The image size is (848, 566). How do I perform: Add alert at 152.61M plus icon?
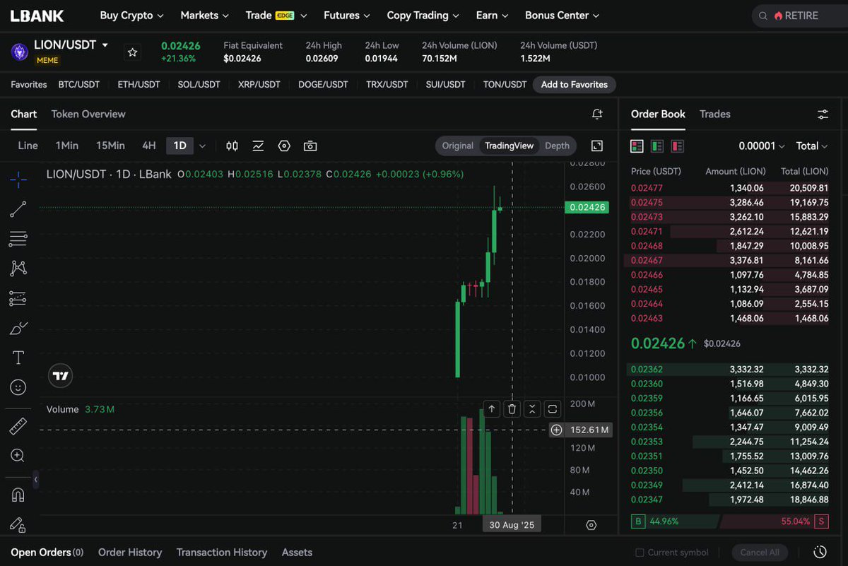(x=557, y=430)
